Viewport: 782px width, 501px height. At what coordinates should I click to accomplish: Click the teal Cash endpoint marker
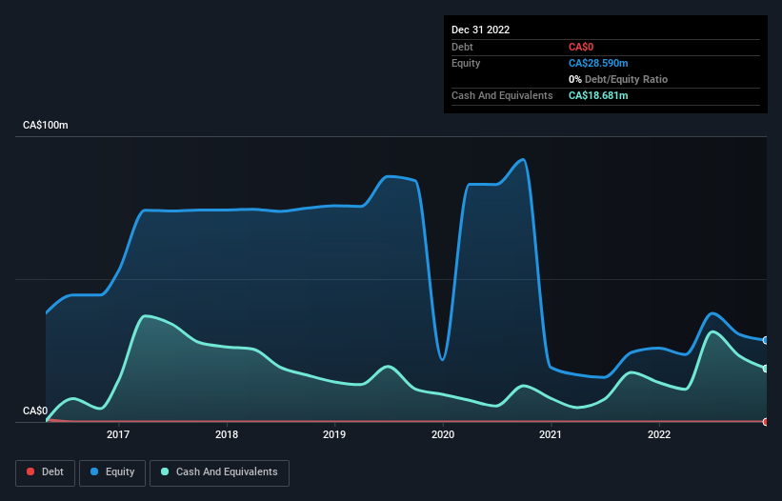[766, 369]
